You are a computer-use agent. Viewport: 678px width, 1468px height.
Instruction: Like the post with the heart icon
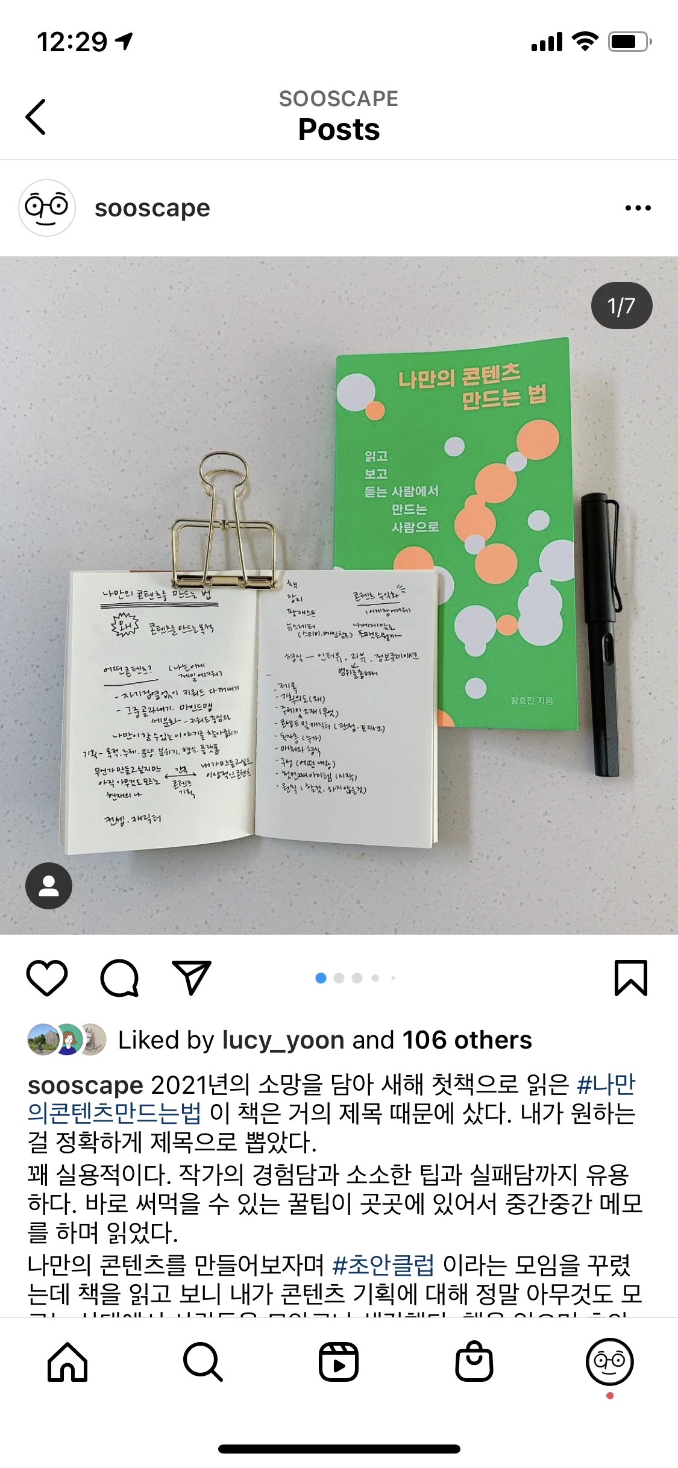tap(47, 977)
